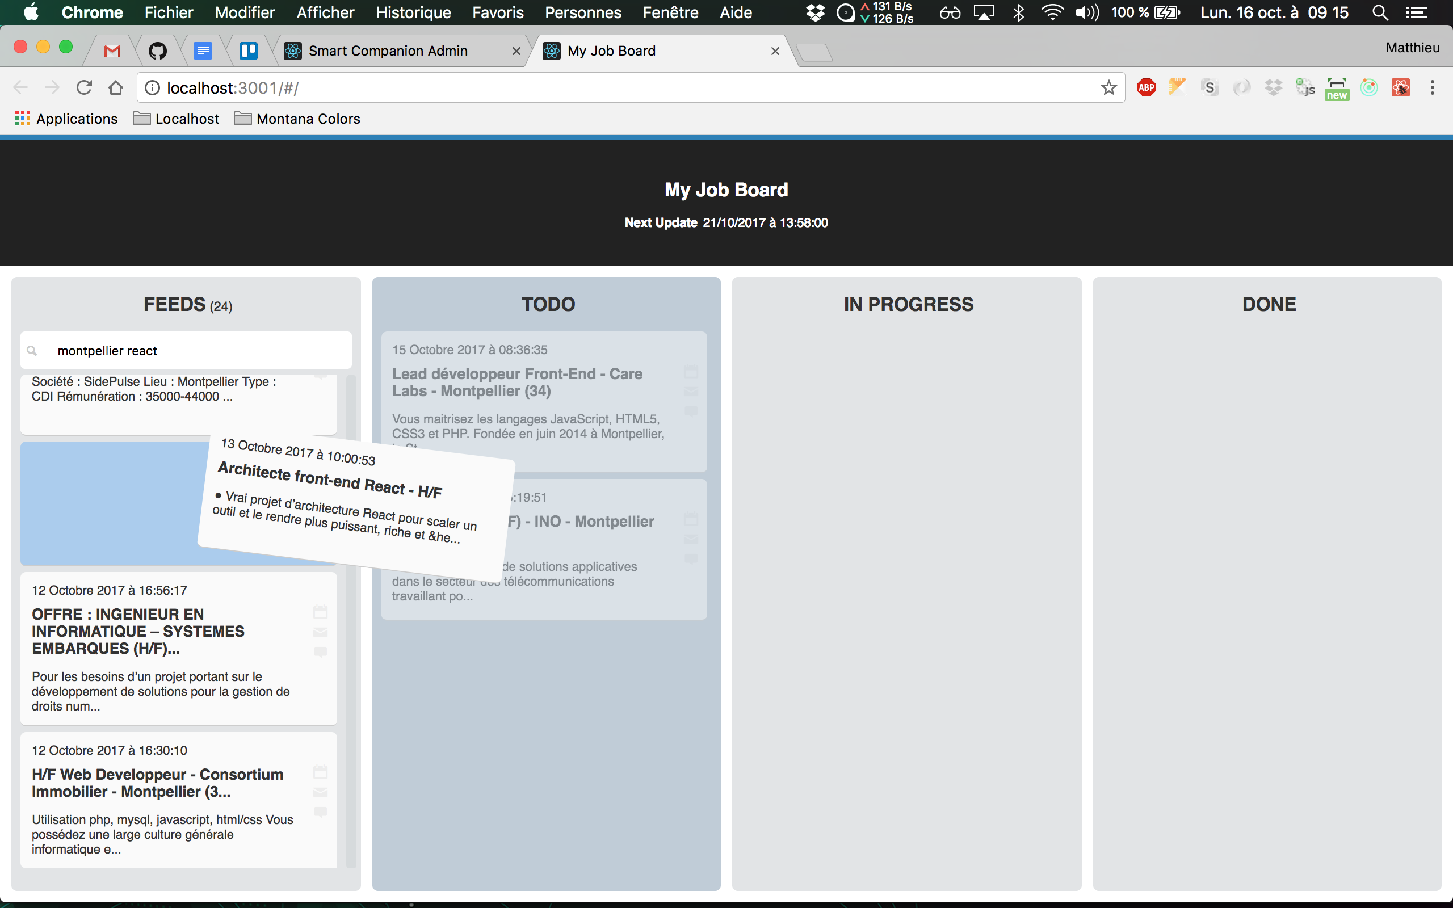Click envelope icon on H/F Web Developpeur card
This screenshot has width=1453, height=908.
tap(320, 792)
